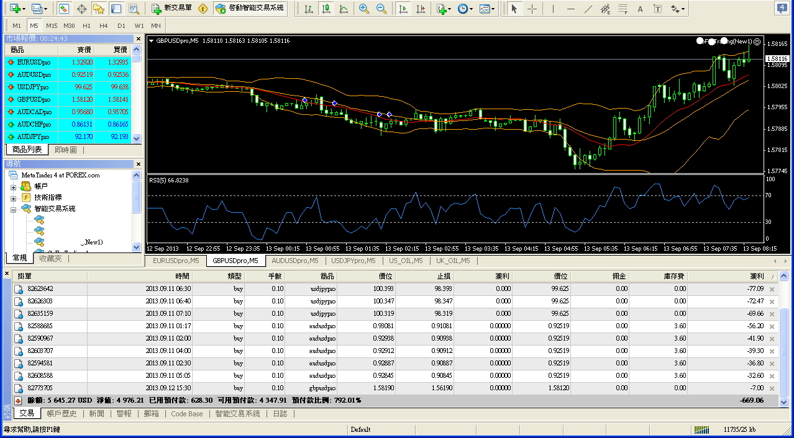The height and width of the screenshot is (438, 794).
Task: Open the chat notification bubble showing 4
Action: coord(783,9)
